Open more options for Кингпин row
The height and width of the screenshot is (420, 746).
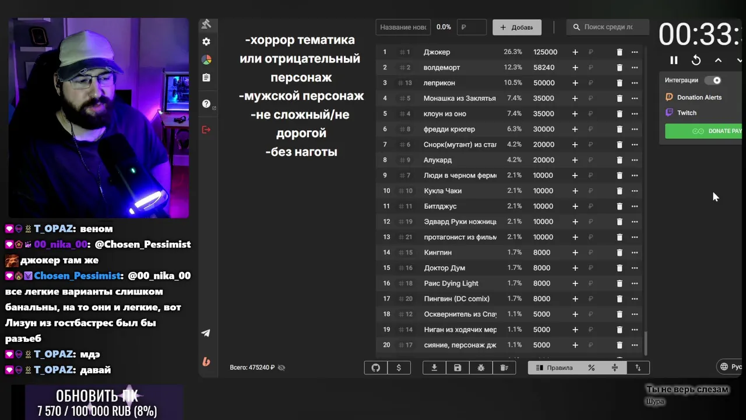click(635, 253)
